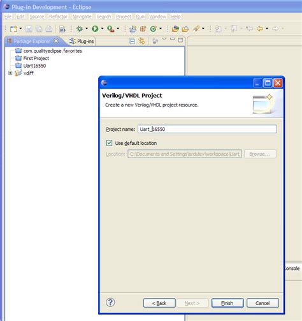The image size is (302, 321).
Task: Close the Package Explorer tab
Action: coord(56,41)
